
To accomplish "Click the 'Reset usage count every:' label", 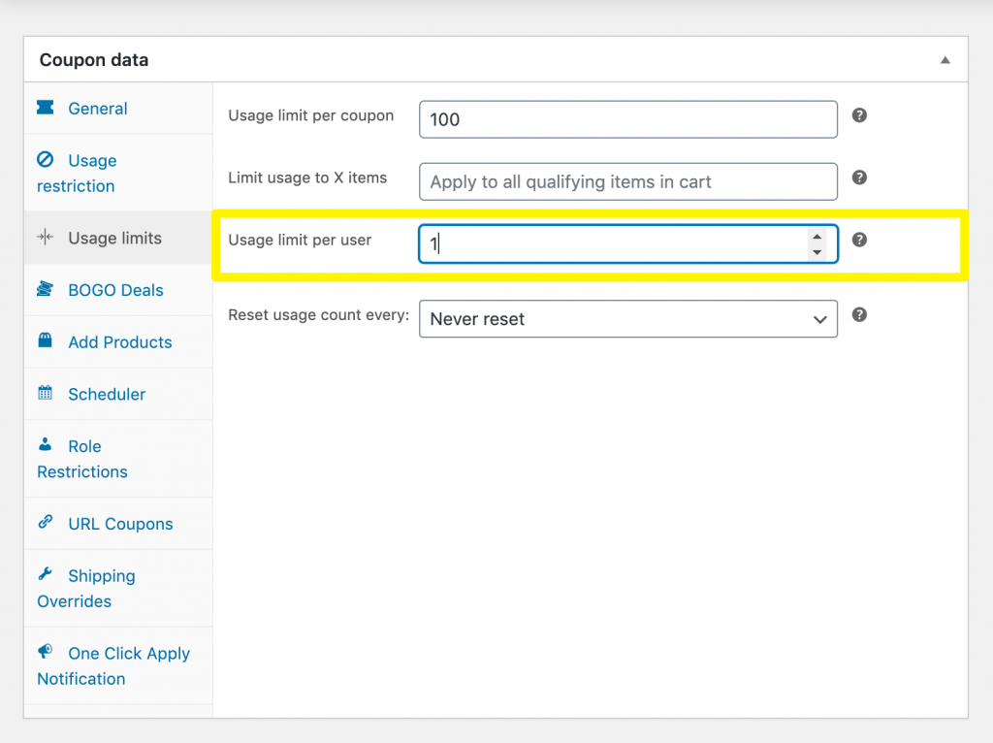I will click(x=318, y=315).
